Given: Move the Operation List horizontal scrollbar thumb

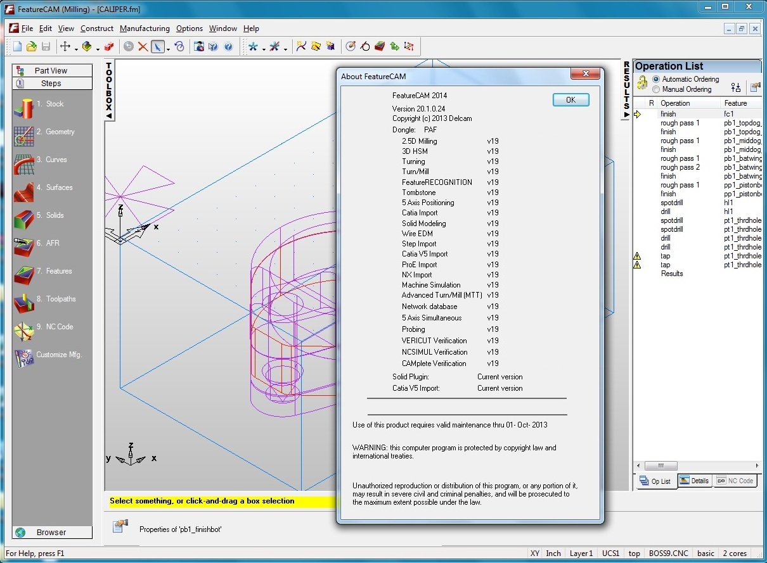Looking at the screenshot, I should (661, 465).
